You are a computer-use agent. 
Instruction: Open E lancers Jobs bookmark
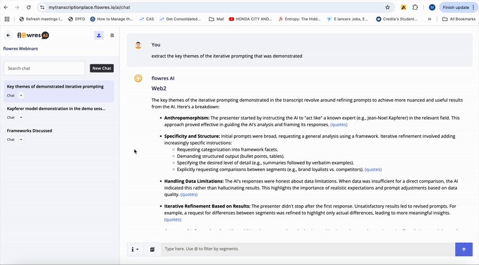(347, 19)
